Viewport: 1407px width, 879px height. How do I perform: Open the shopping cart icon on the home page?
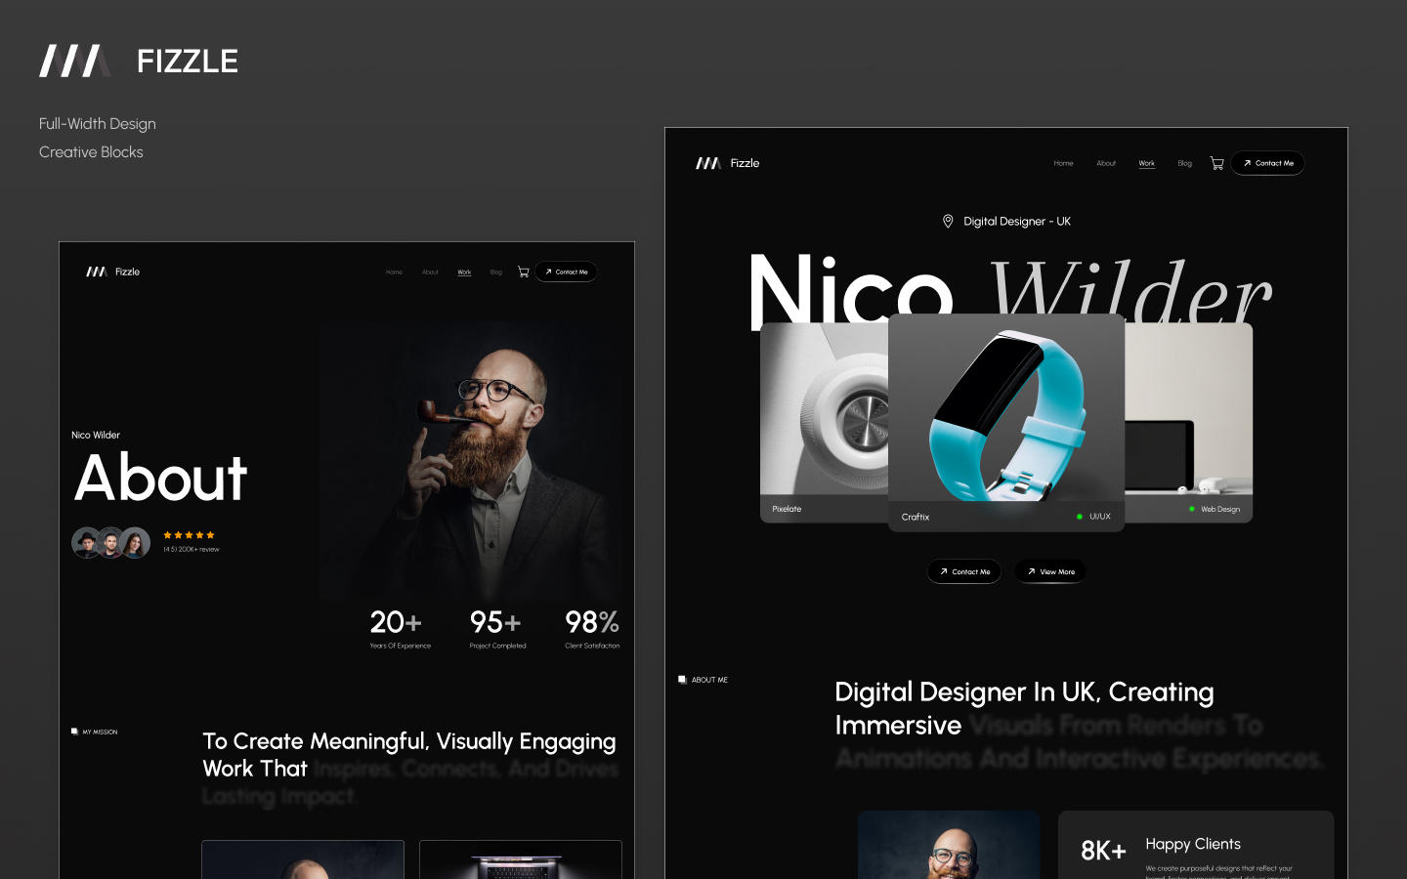click(x=1216, y=163)
